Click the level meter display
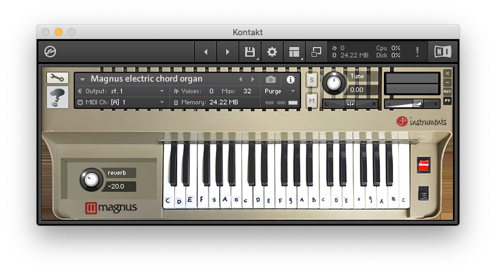The width and height of the screenshot is (496, 274). (x=412, y=84)
